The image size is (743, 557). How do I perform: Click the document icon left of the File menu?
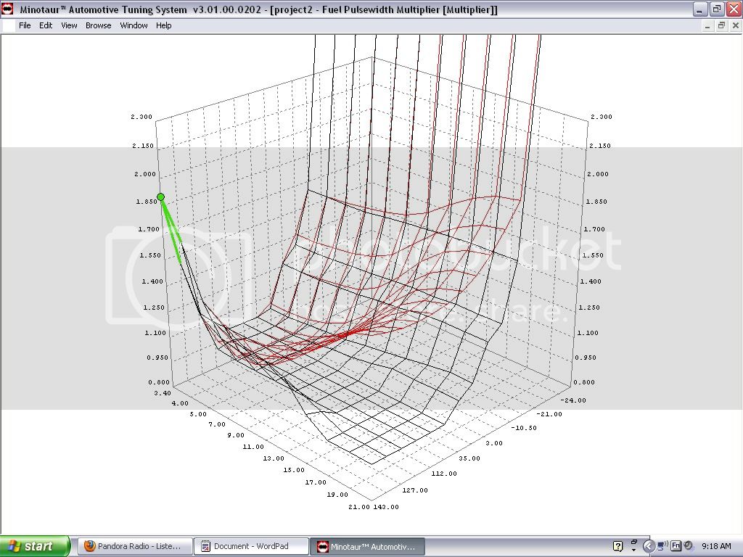pos(9,25)
